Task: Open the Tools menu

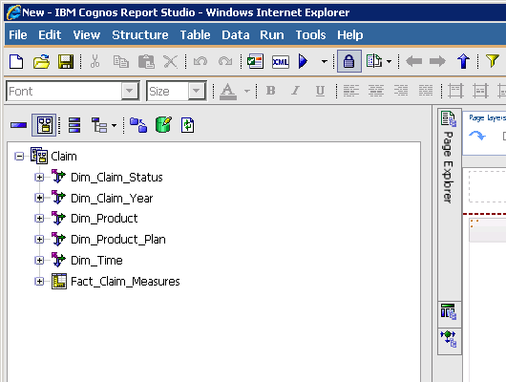Action: coord(310,35)
